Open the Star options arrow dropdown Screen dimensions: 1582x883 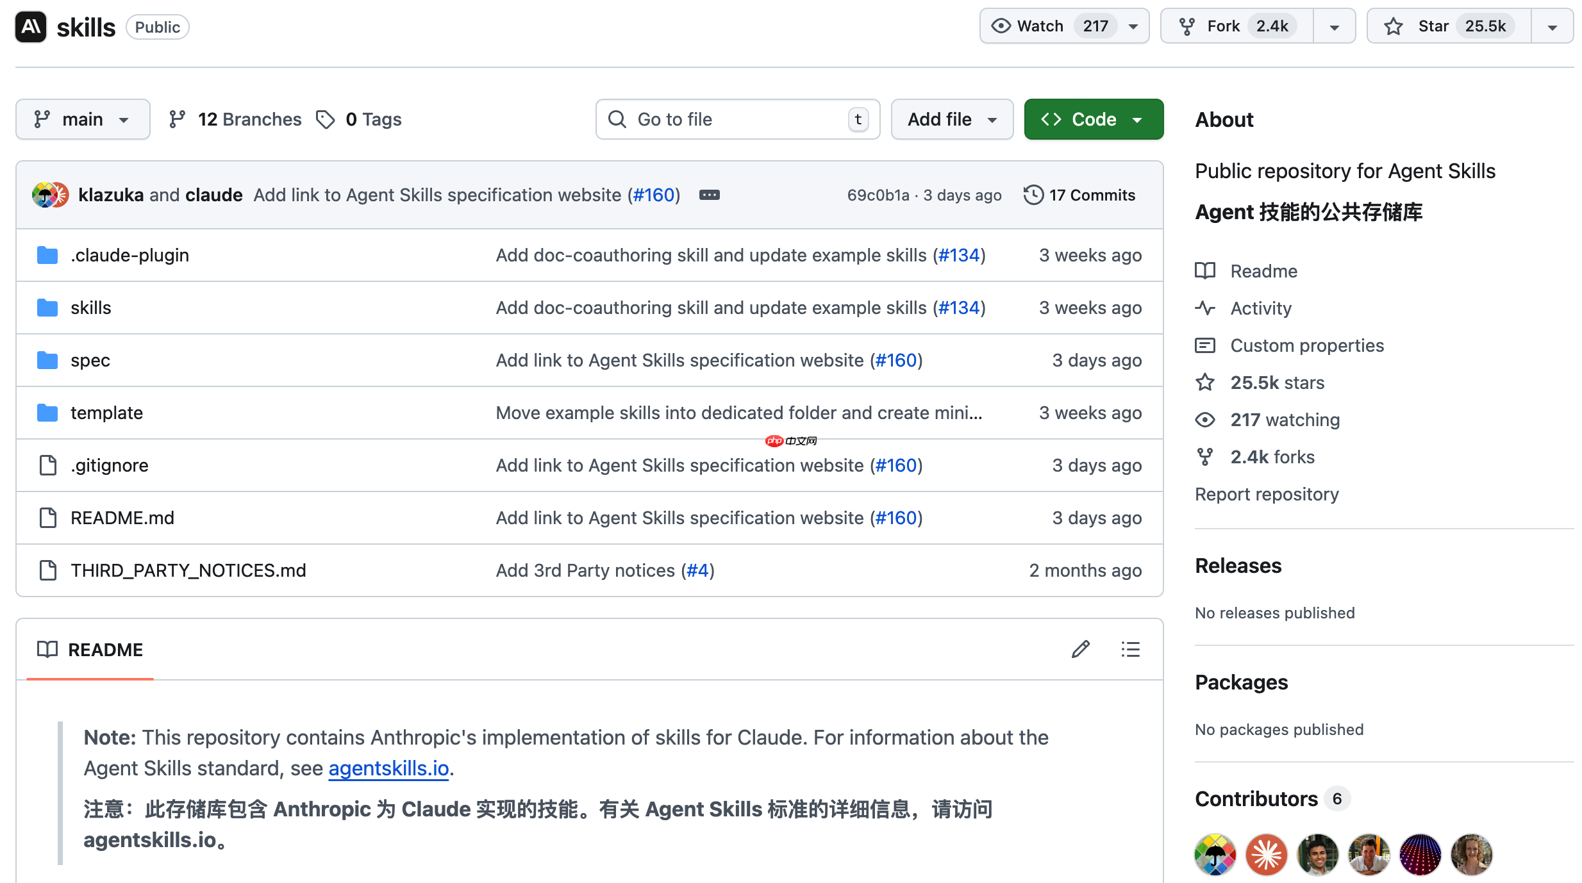coord(1552,26)
